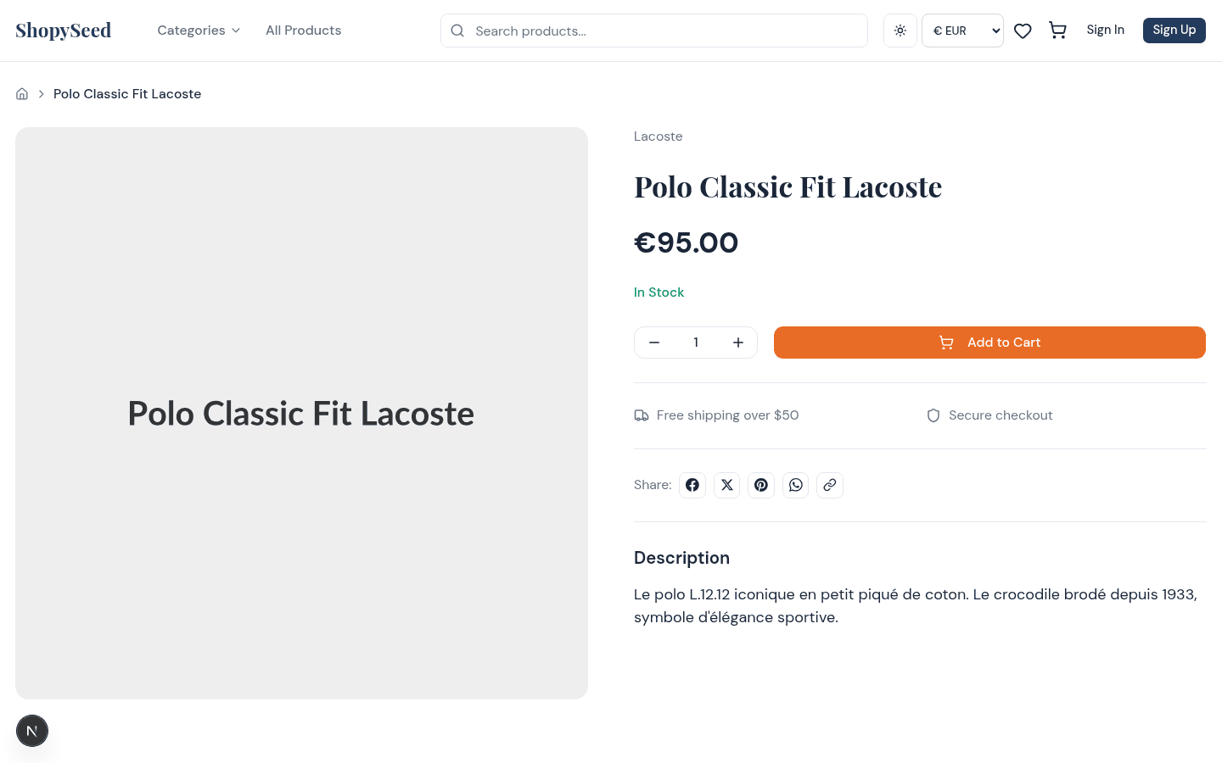Add the polo to the cart
This screenshot has height=763, width=1222.
tap(989, 343)
